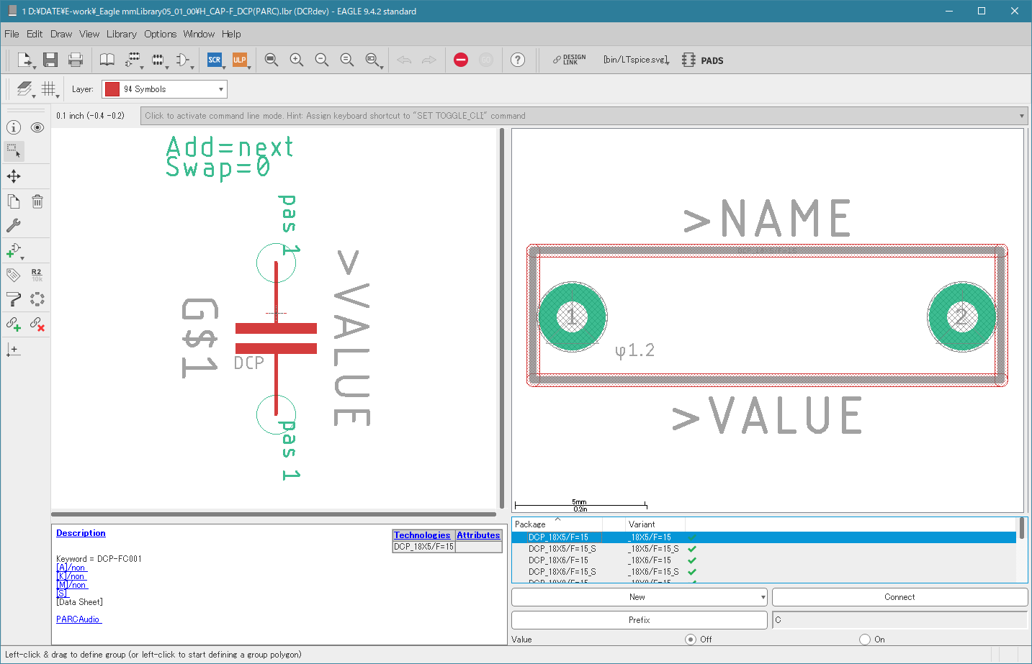Open the Options menu
Screen dimensions: 1032x664
point(160,34)
